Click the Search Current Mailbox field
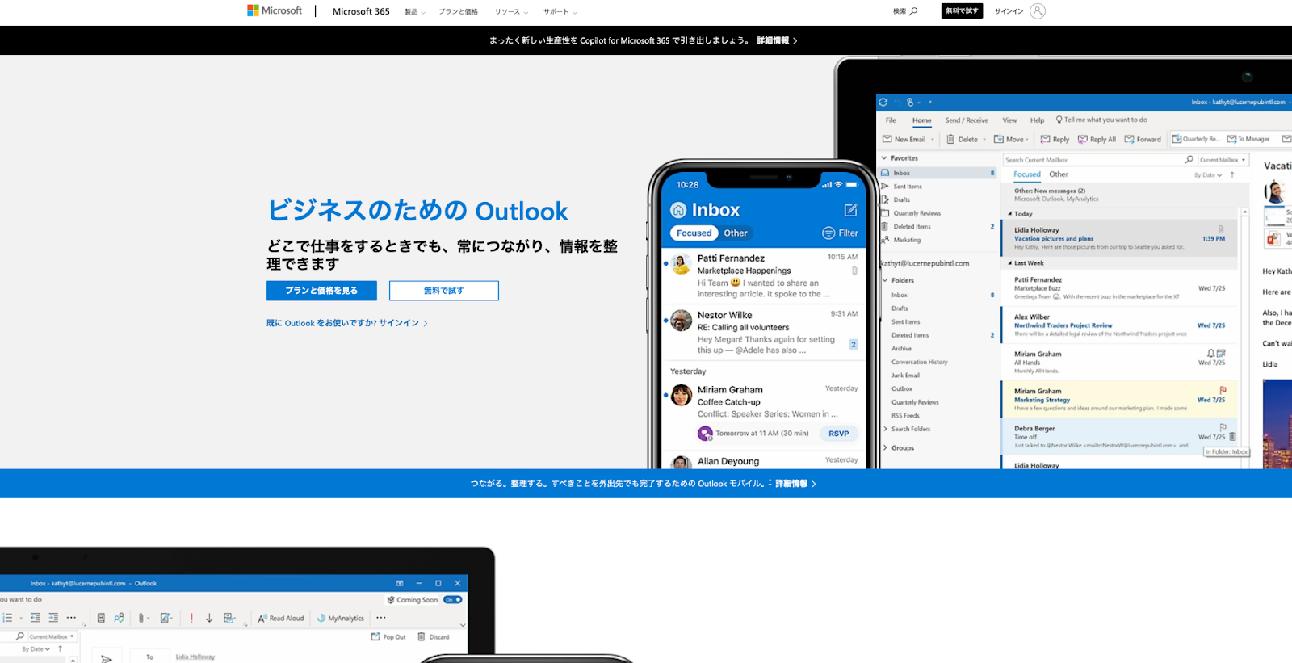Screen dimensions: 1292x663 pos(1098,160)
